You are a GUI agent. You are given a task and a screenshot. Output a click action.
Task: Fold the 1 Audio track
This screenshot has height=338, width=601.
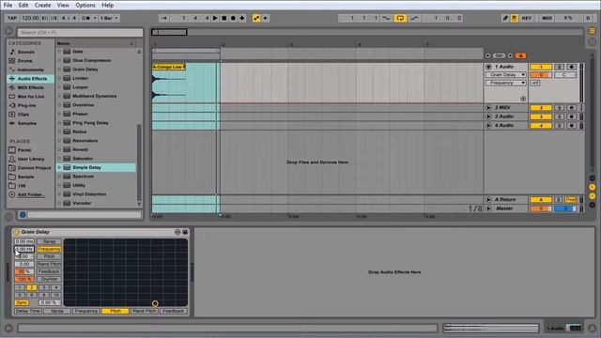point(488,67)
